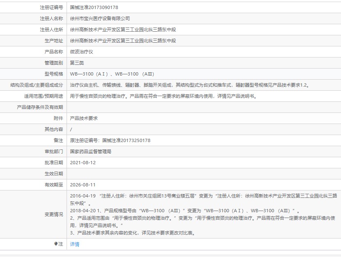Viewport: 341px width, 257px height.
Task: Click the 注 label in the last row
Action: pyautogui.click(x=61, y=244)
